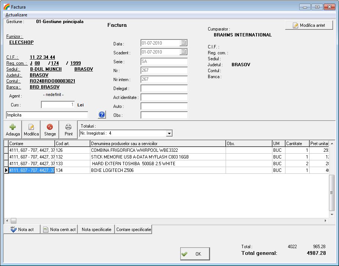This screenshot has width=339, height=266.
Task: Open the Actualizare menu
Action: pos(16,15)
